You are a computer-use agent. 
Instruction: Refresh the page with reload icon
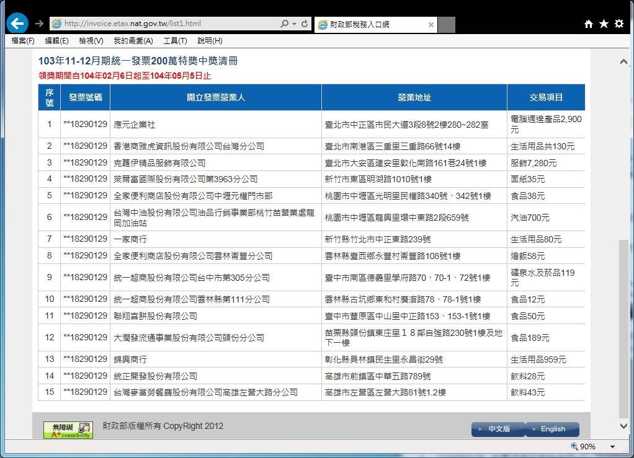coord(305,24)
